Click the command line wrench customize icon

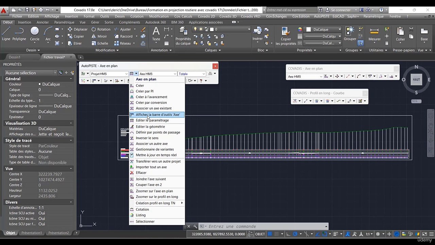(x=195, y=226)
